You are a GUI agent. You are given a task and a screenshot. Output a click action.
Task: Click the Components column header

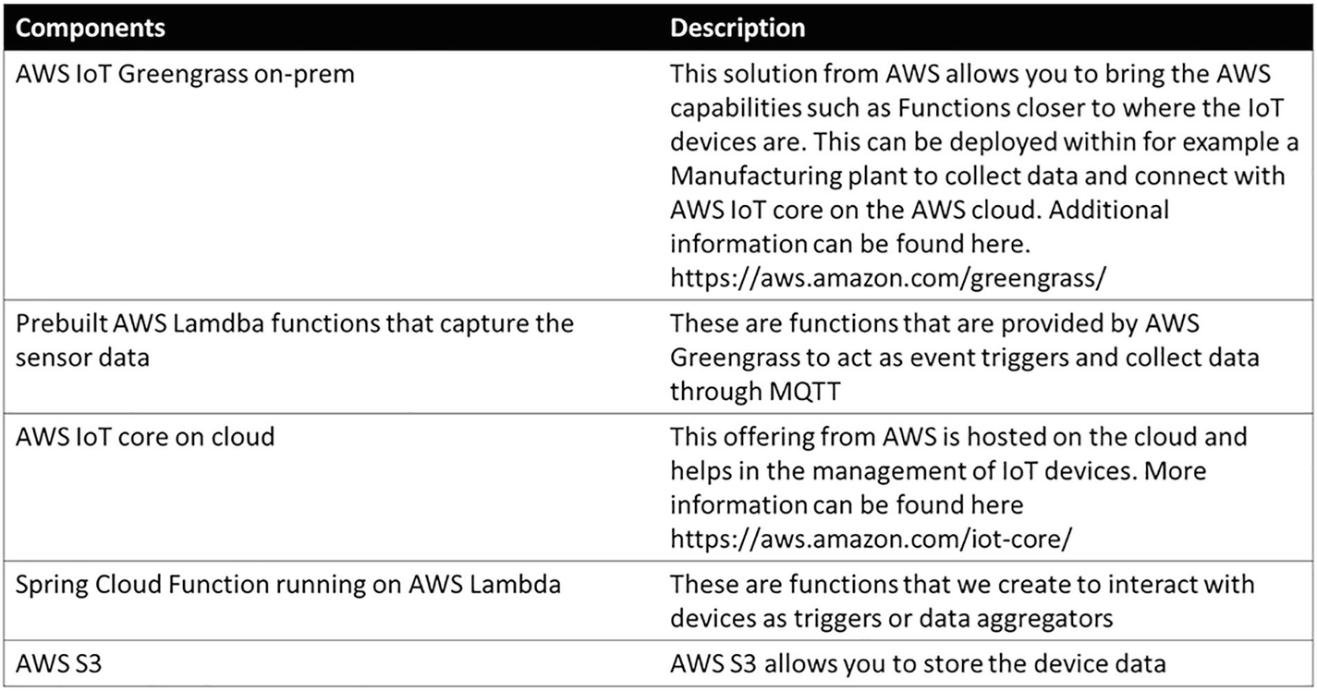pyautogui.click(x=91, y=28)
